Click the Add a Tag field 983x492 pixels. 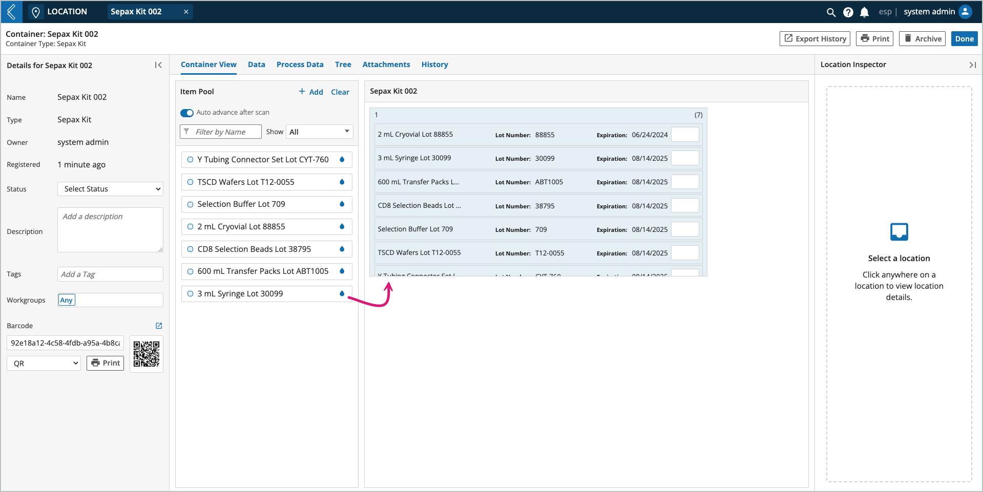click(x=110, y=274)
